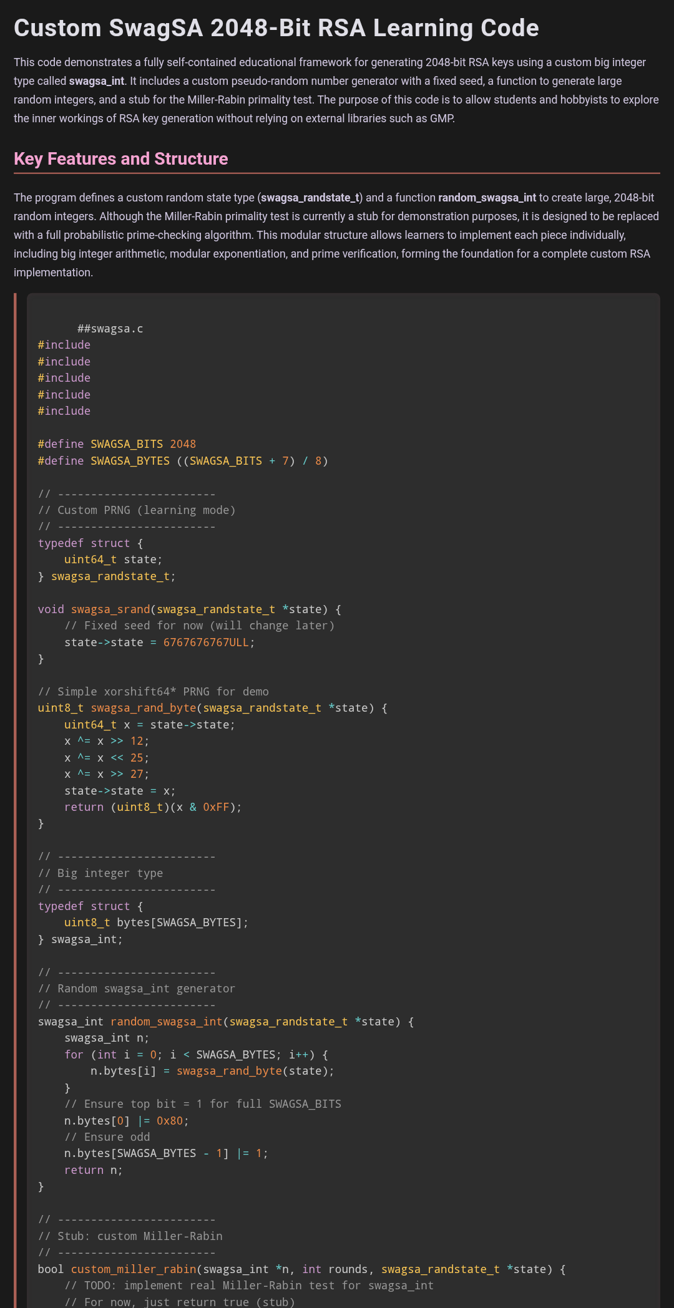
Task: Click the '} swagsa_randstate_t;' typedef line
Action: (x=107, y=576)
